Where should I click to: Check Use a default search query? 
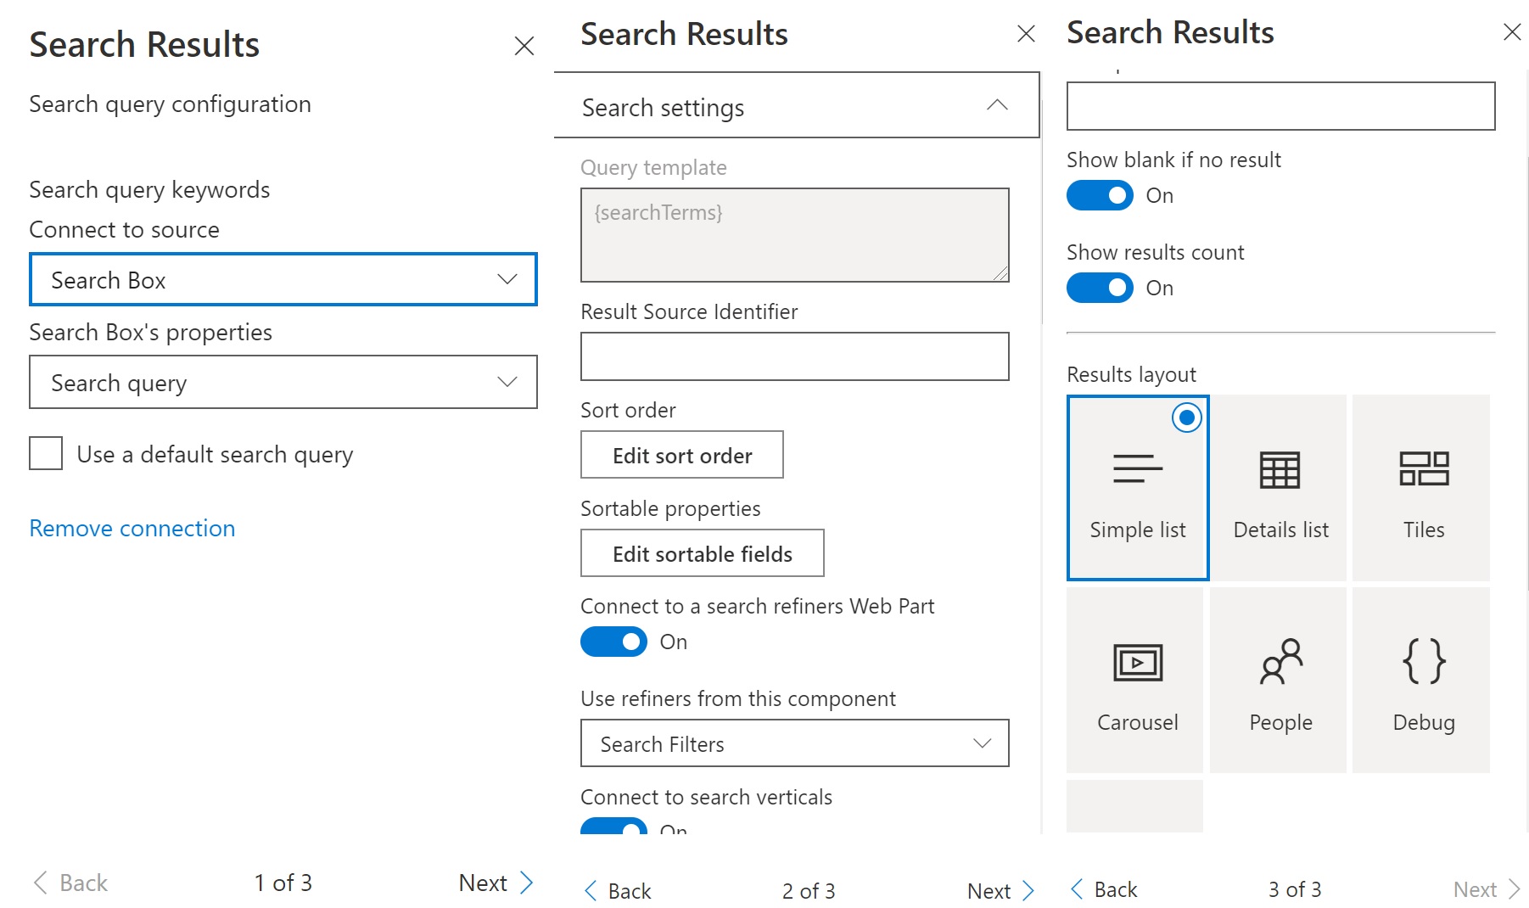click(46, 453)
